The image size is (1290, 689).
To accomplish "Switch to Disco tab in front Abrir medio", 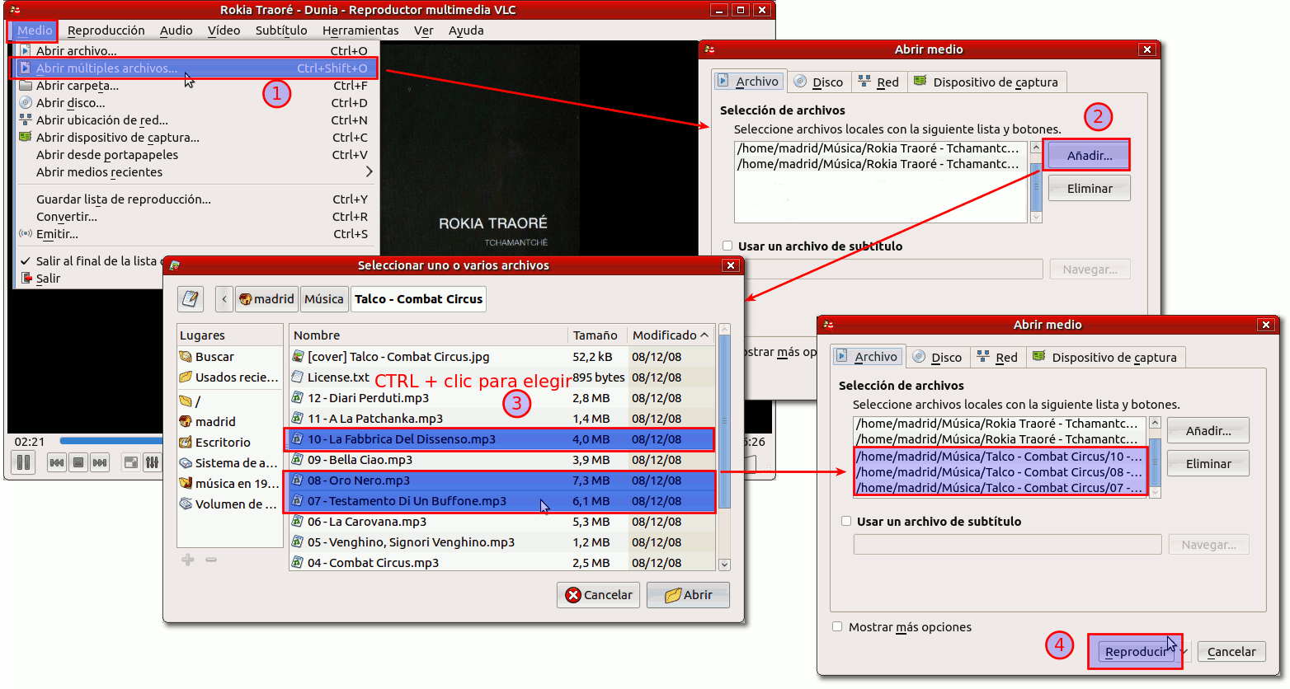I will (938, 357).
